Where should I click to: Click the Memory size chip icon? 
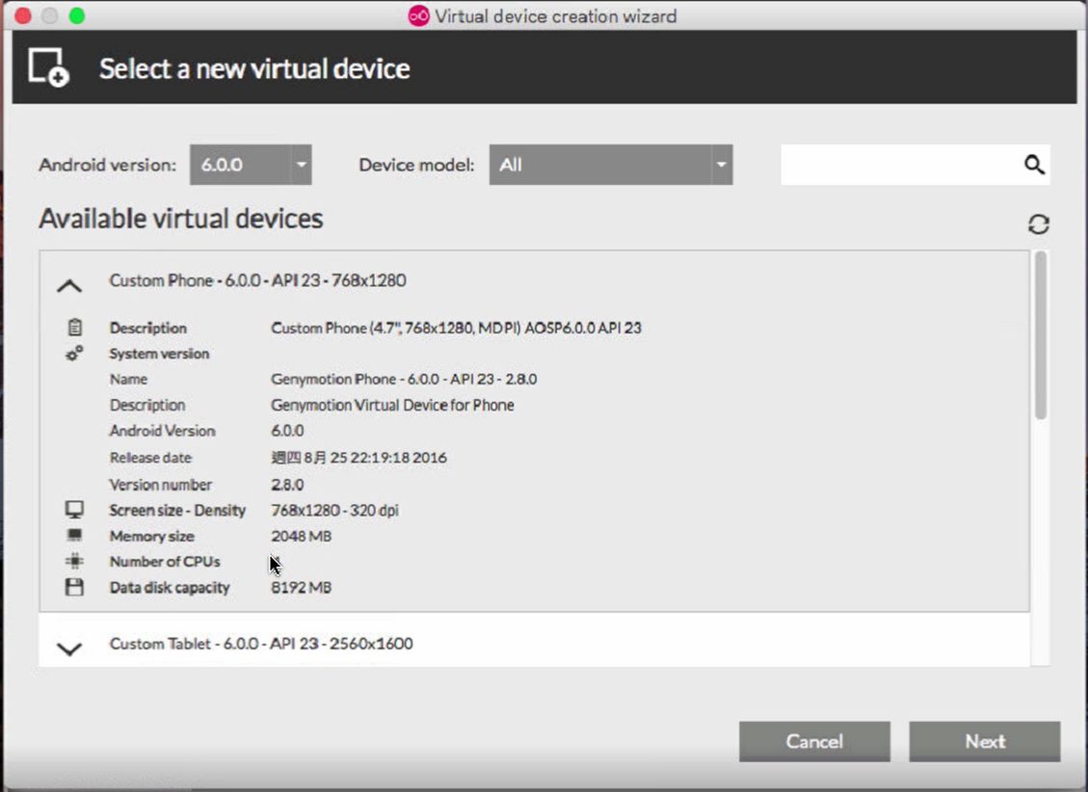tap(74, 535)
